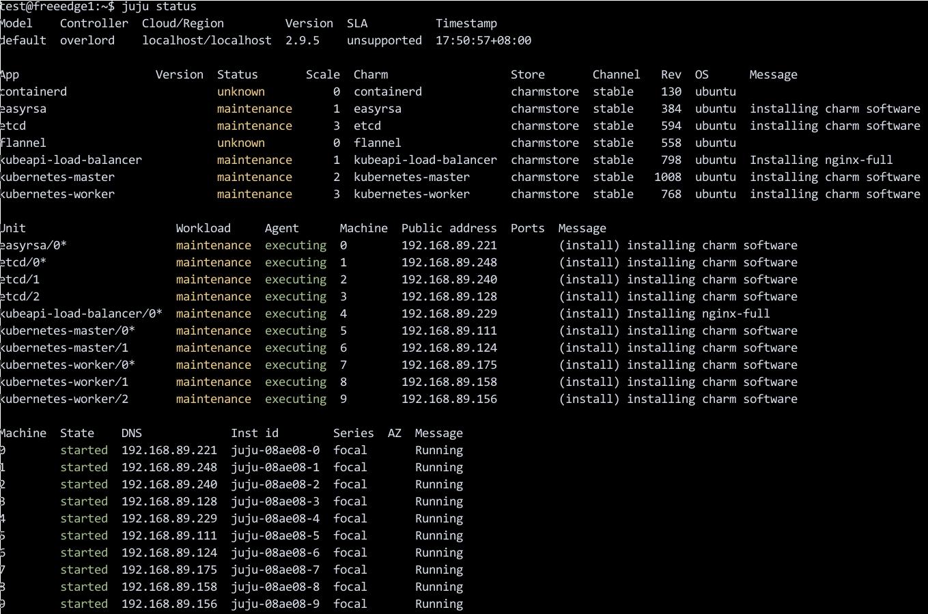Viewport: 928px width, 614px height.
Task: Select unit 'kubernetes-worker/1'
Action: click(x=64, y=382)
